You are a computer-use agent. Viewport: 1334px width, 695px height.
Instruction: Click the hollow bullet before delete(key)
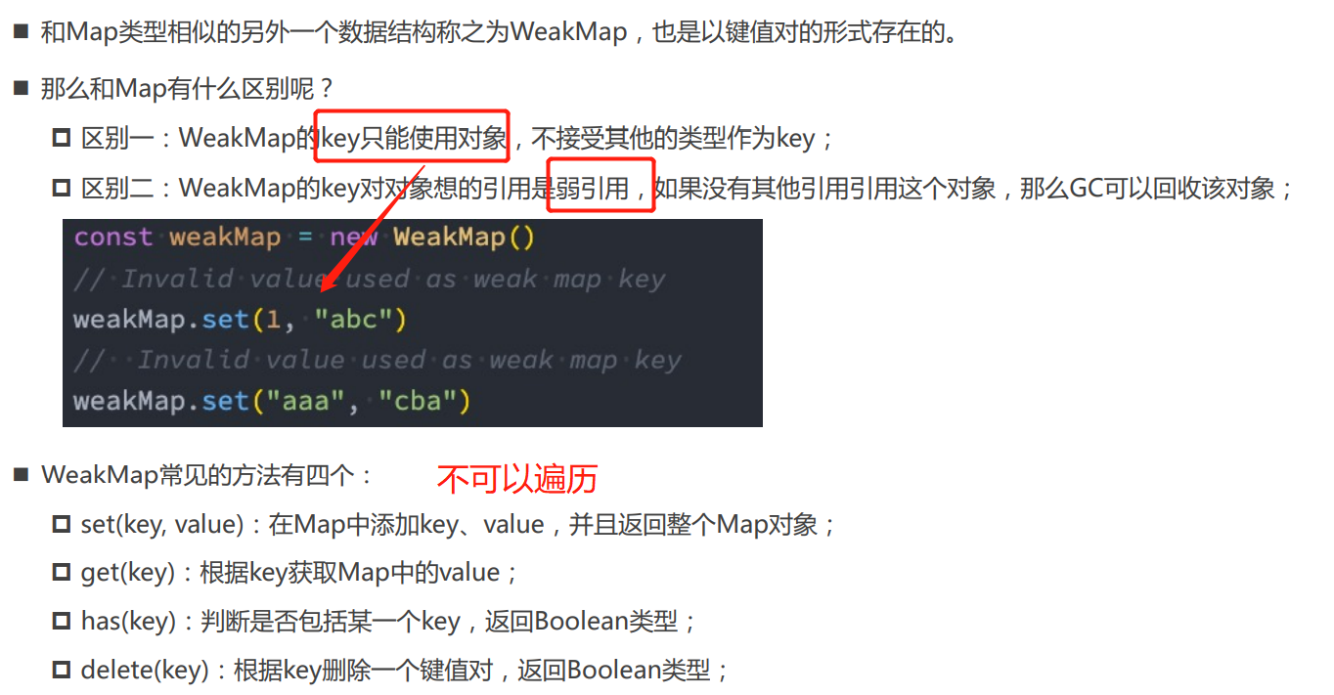coord(62,670)
